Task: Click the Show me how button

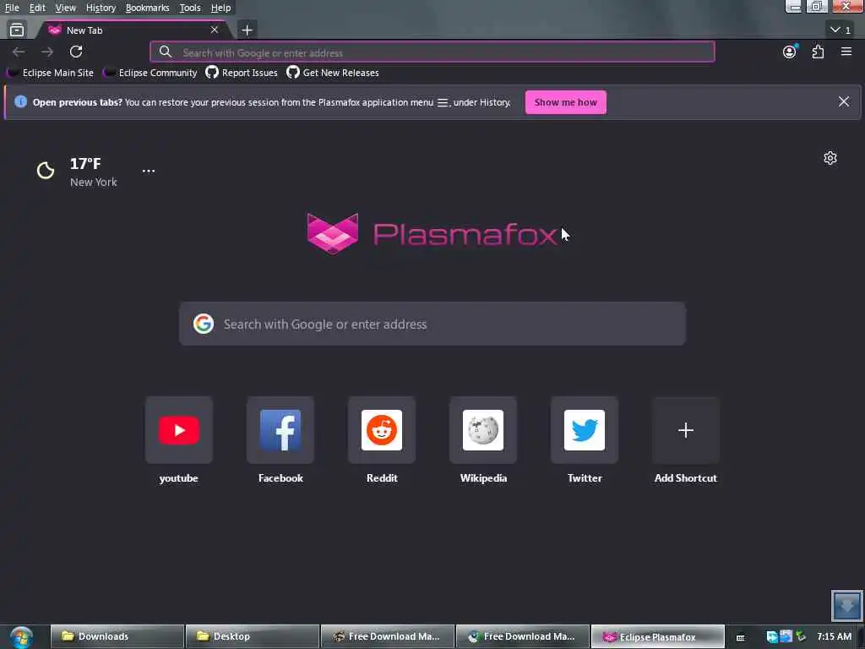Action: [565, 102]
